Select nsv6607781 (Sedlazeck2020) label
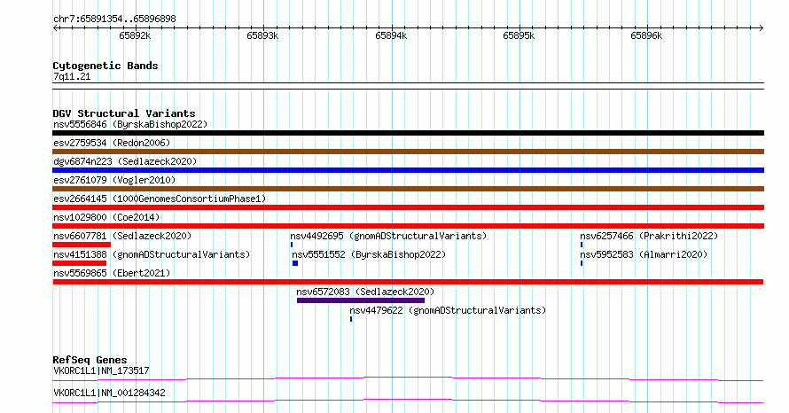This screenshot has width=789, height=413. pyautogui.click(x=122, y=236)
